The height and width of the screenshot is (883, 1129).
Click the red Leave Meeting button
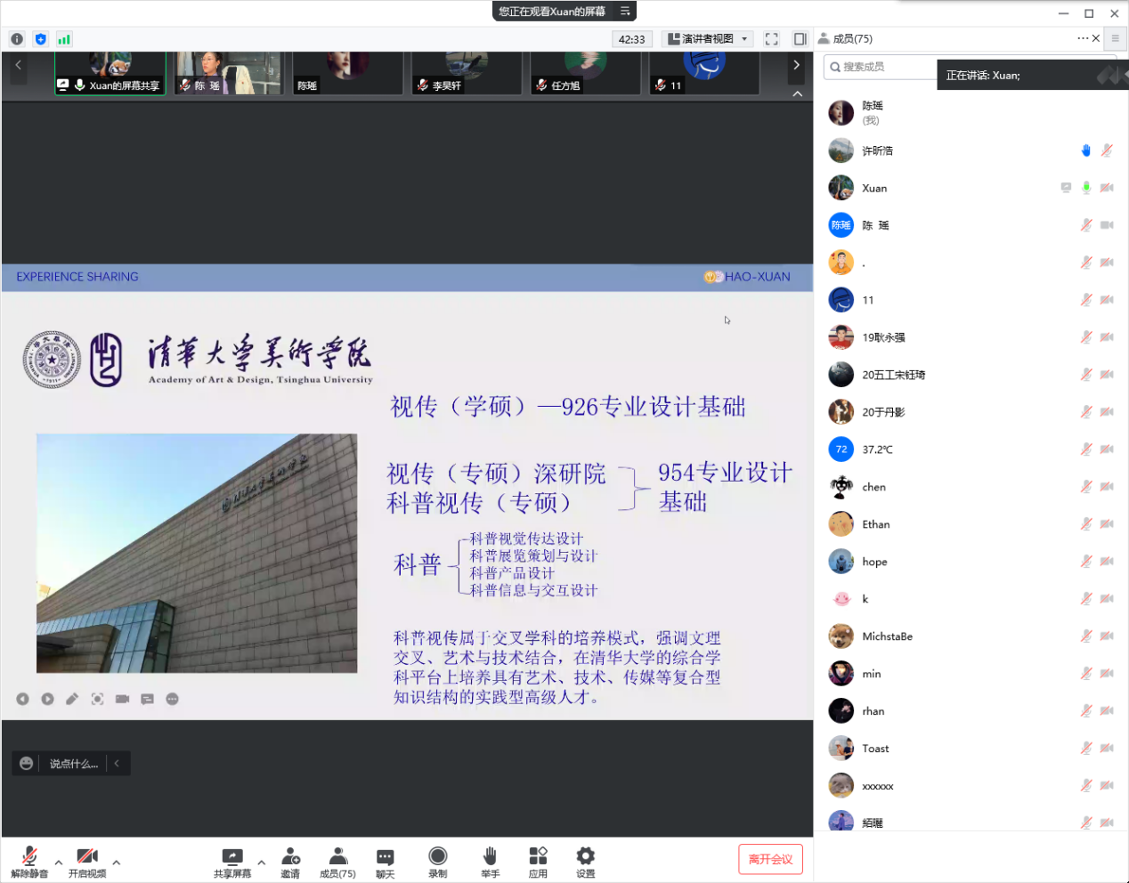tap(770, 859)
